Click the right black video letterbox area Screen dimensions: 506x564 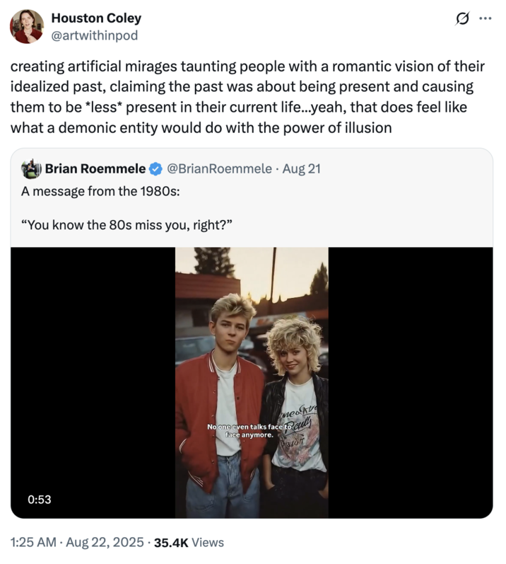point(411,382)
